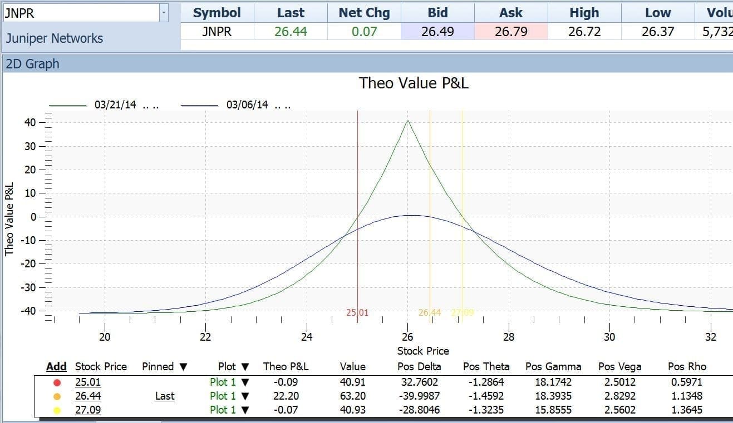This screenshot has width=733, height=423.
Task: Open Plot 1 dropdown in 25.01 row
Action: tap(243, 382)
